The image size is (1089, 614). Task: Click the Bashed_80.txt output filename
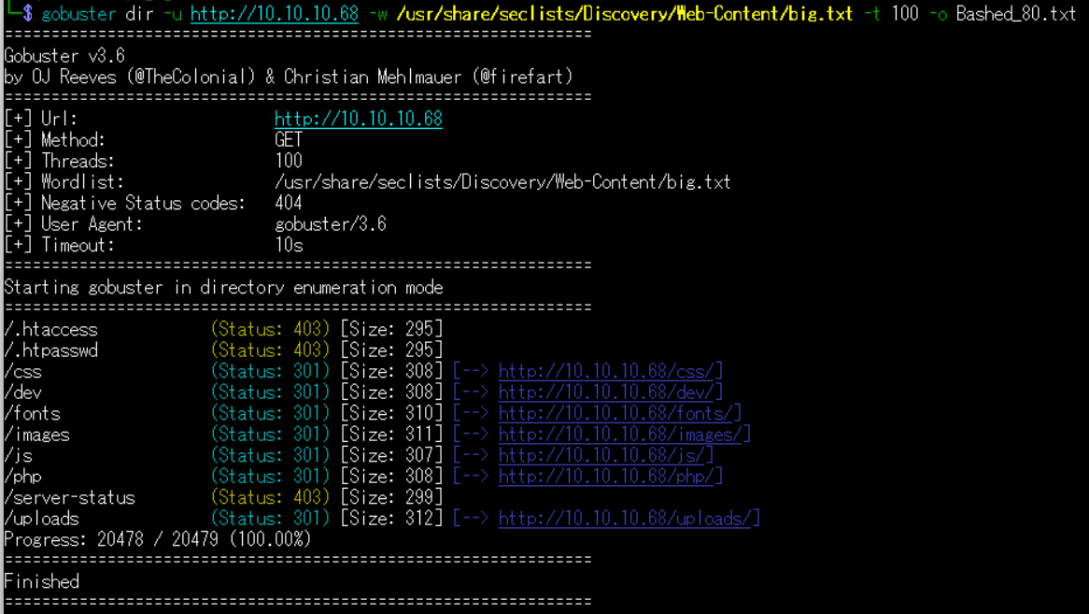pyautogui.click(x=1015, y=14)
